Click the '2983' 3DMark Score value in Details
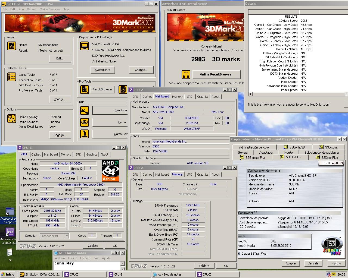 304,21
